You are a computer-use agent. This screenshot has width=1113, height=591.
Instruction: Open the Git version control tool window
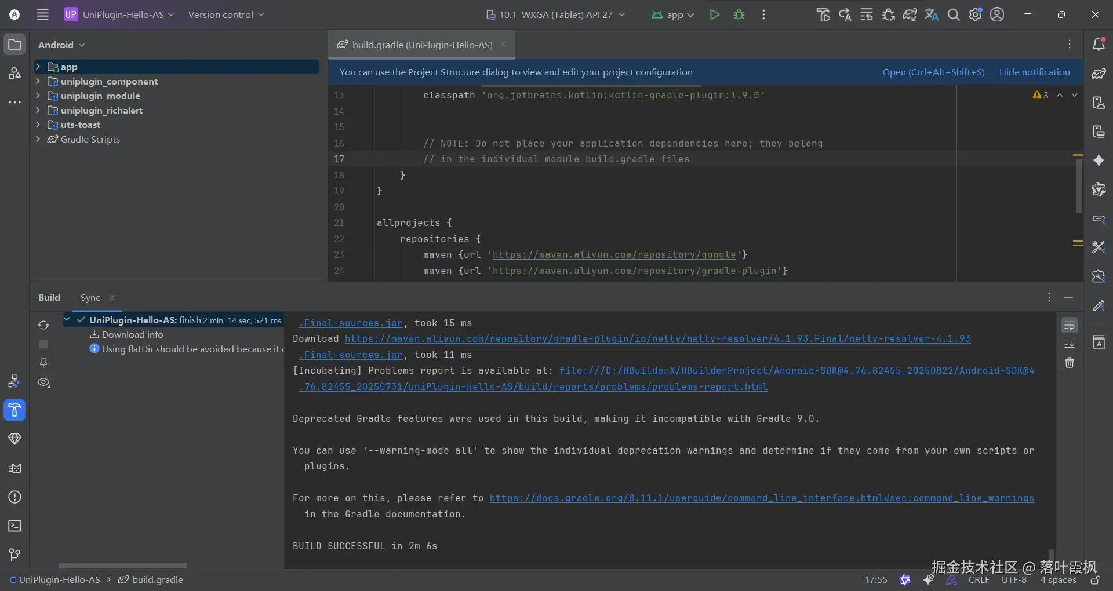click(15, 554)
